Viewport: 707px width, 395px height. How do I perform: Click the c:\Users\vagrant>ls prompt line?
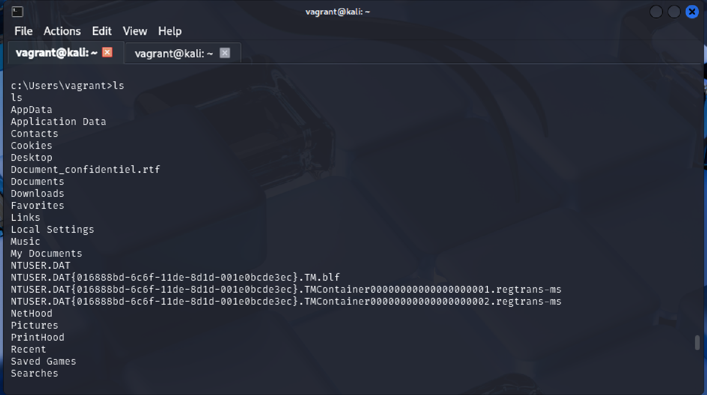pos(68,86)
